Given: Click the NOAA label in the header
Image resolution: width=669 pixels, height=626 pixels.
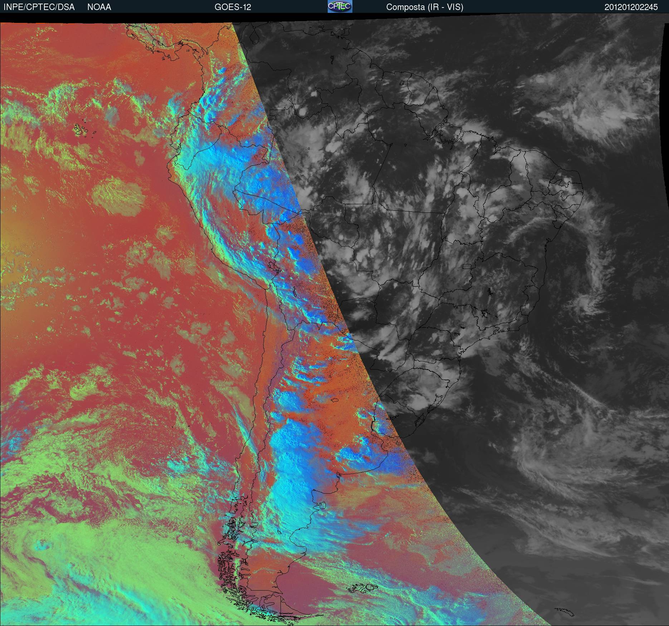Looking at the screenshot, I should [x=99, y=7].
